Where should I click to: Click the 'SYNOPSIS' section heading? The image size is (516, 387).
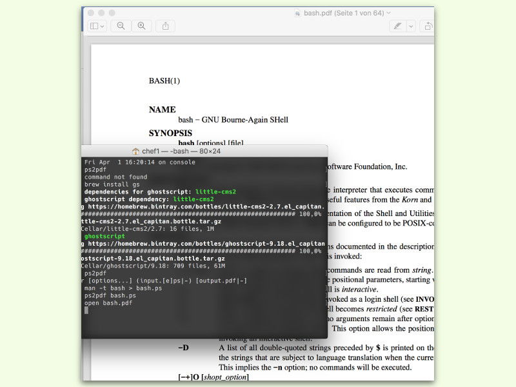[x=170, y=133]
